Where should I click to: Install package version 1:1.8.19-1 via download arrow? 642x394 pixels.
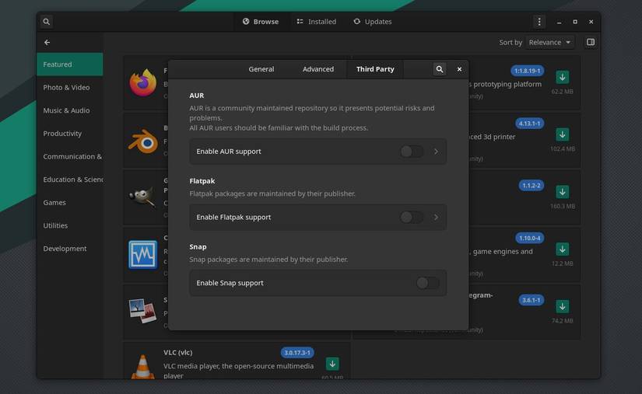pyautogui.click(x=562, y=77)
